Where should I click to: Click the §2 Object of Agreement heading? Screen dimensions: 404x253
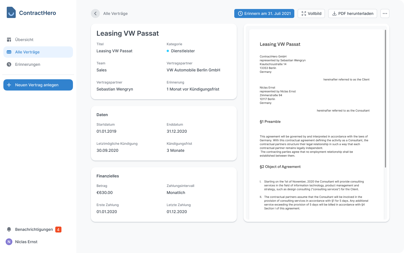pyautogui.click(x=280, y=167)
